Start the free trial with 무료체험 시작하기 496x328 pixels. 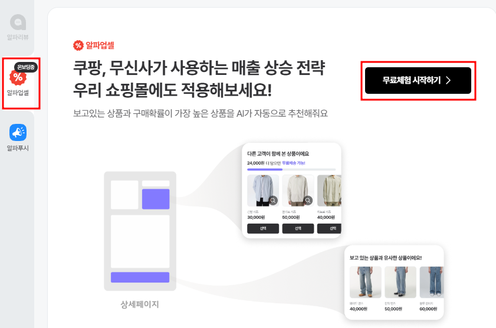(x=418, y=80)
